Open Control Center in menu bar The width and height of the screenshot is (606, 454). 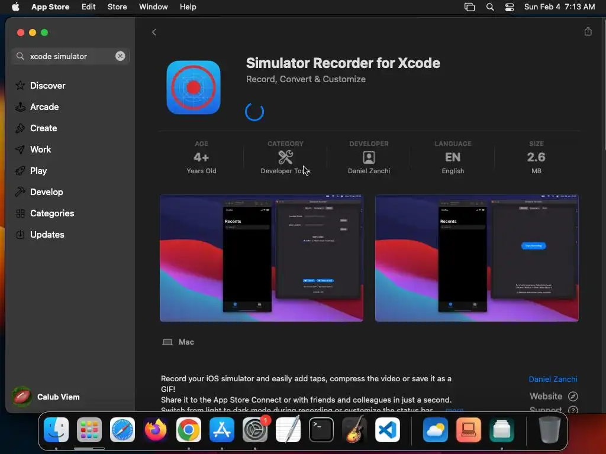[510, 7]
